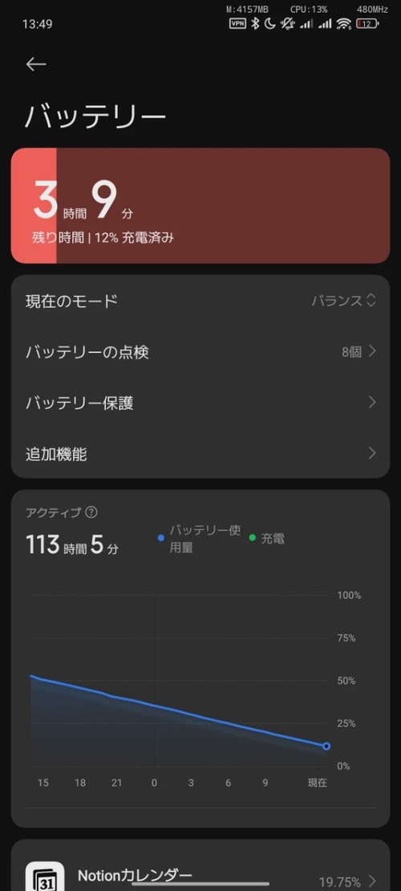
Task: Open 追加機能 chevron arrow
Action: click(372, 453)
